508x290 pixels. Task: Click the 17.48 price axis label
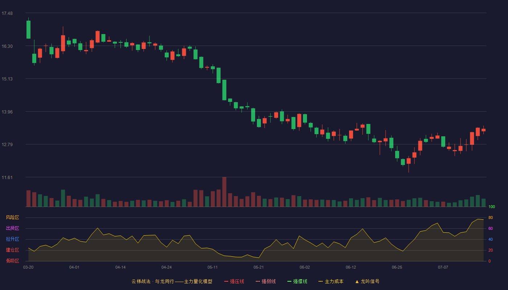click(7, 13)
